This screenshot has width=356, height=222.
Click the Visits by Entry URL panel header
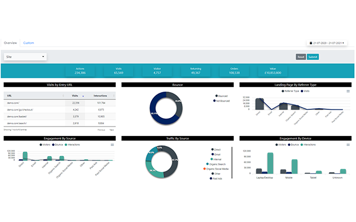click(60, 85)
